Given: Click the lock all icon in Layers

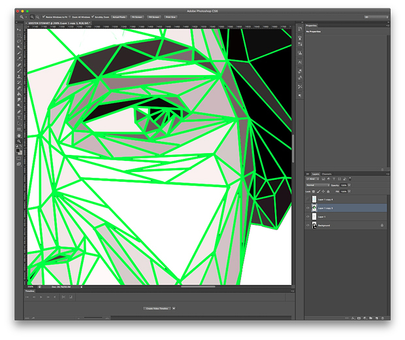Looking at the screenshot, I should 328,192.
